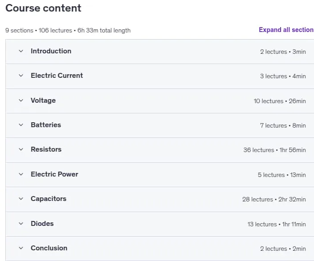
Task: Click the Diodes section title
Action: click(x=42, y=224)
